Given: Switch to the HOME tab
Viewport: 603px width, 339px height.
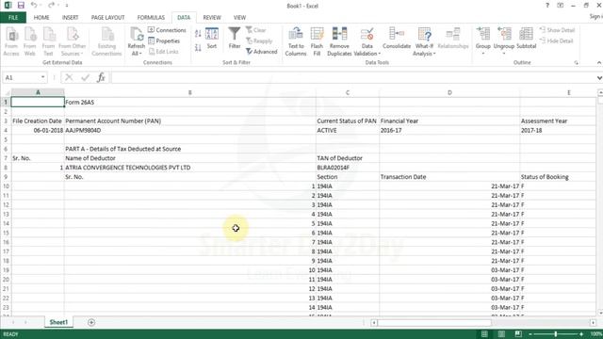Looking at the screenshot, I should coord(41,18).
